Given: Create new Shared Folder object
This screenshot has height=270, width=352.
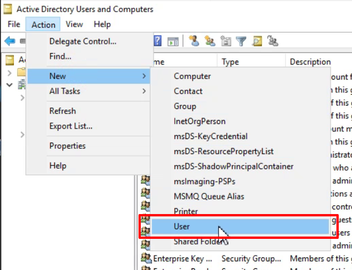Looking at the screenshot, I should pos(240,242).
